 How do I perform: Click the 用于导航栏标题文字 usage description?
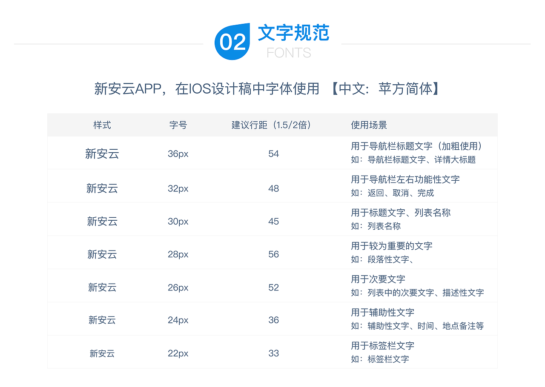pos(416,146)
